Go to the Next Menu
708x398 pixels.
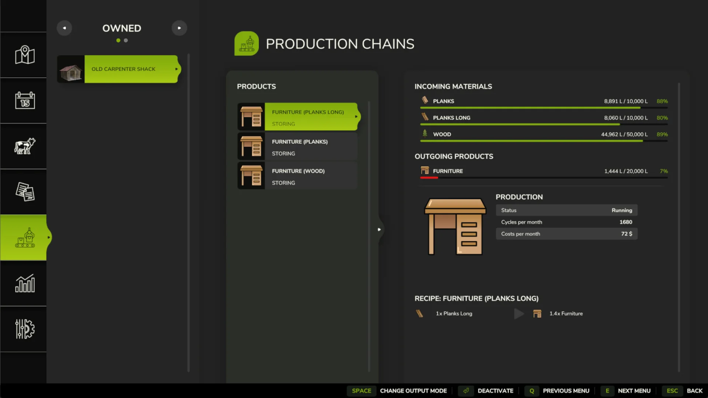pyautogui.click(x=634, y=391)
